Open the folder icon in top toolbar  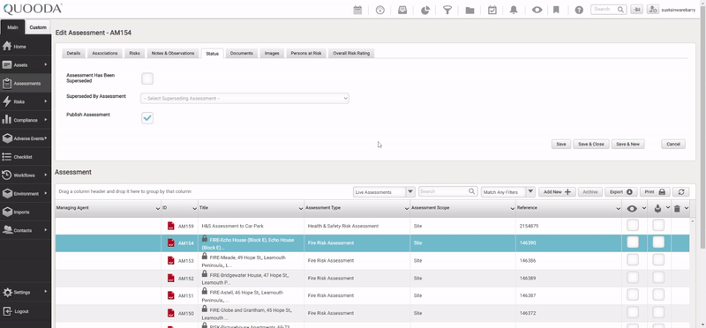tap(469, 10)
